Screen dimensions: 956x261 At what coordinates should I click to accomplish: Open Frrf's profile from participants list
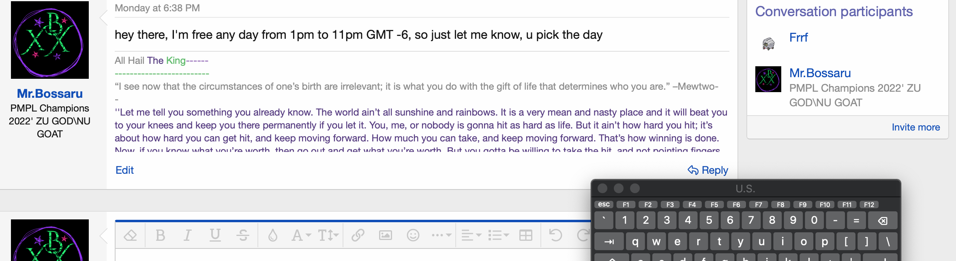[x=798, y=38]
